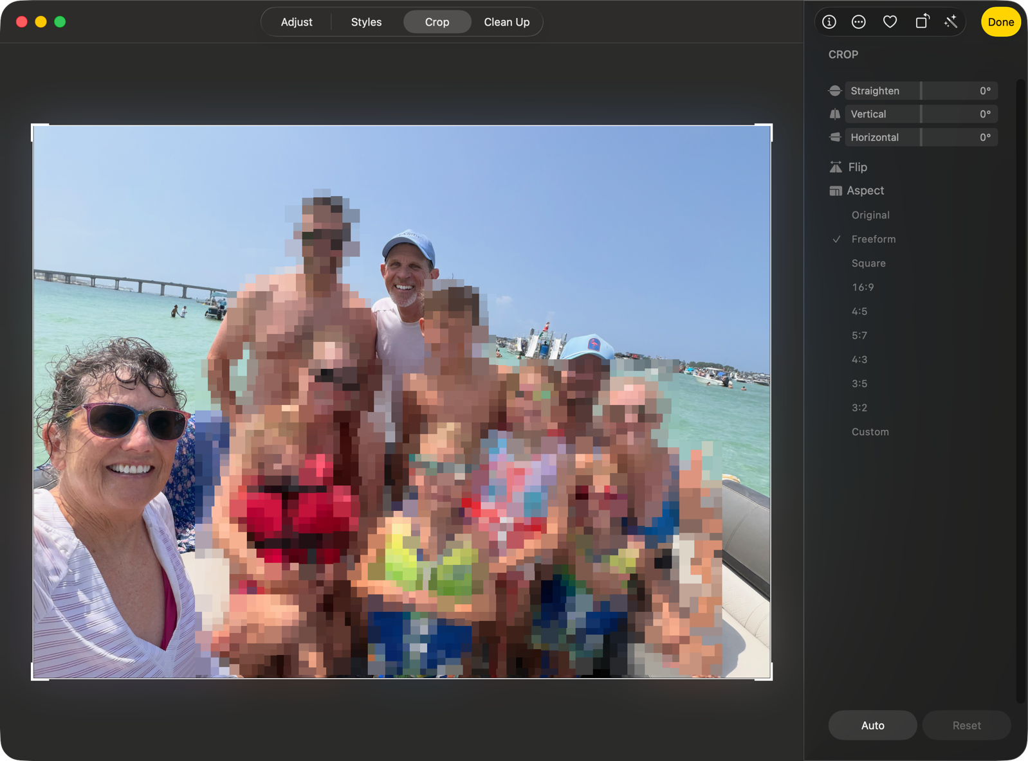Click the Vertical perspective icon
The image size is (1028, 761).
pyautogui.click(x=835, y=114)
